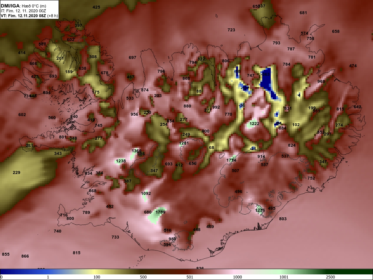Click the map value 229
The height and width of the screenshot is (280, 373).
[16, 172]
